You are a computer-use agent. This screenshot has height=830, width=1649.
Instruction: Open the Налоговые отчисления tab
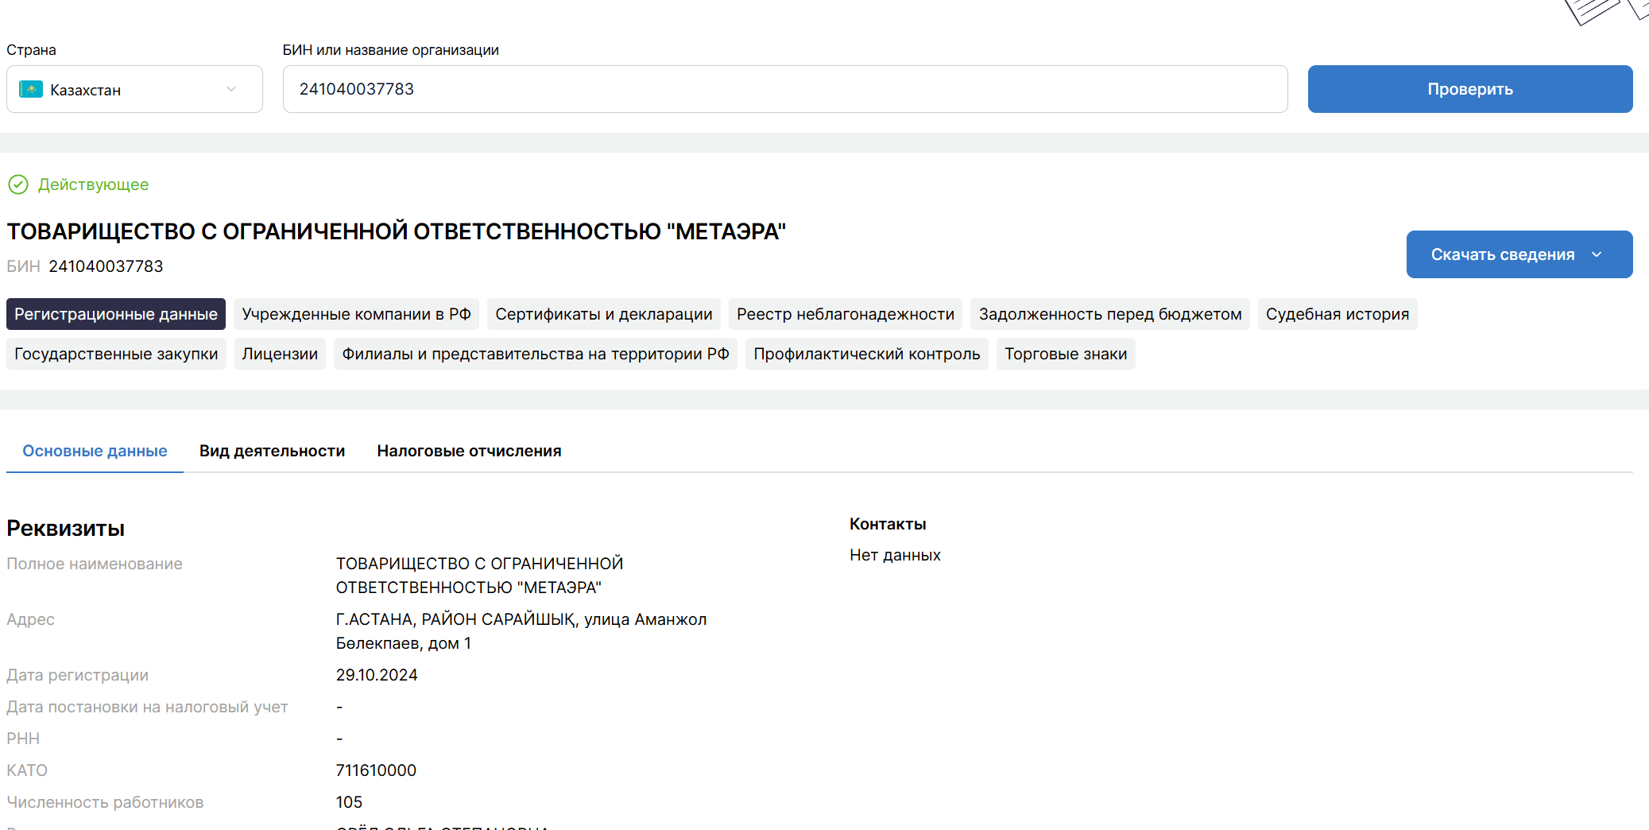[x=469, y=451]
